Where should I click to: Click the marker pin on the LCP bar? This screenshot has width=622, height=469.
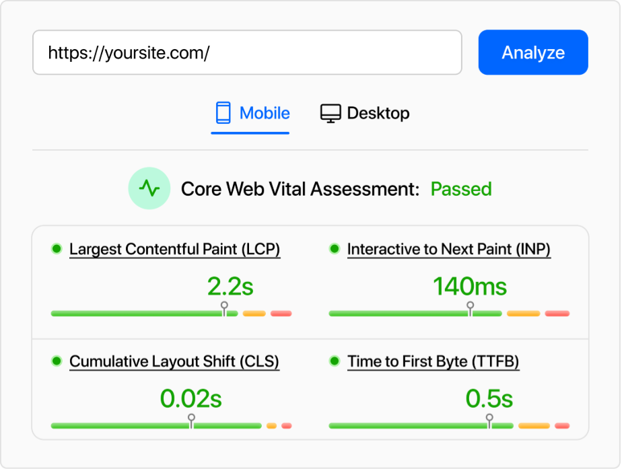(225, 307)
